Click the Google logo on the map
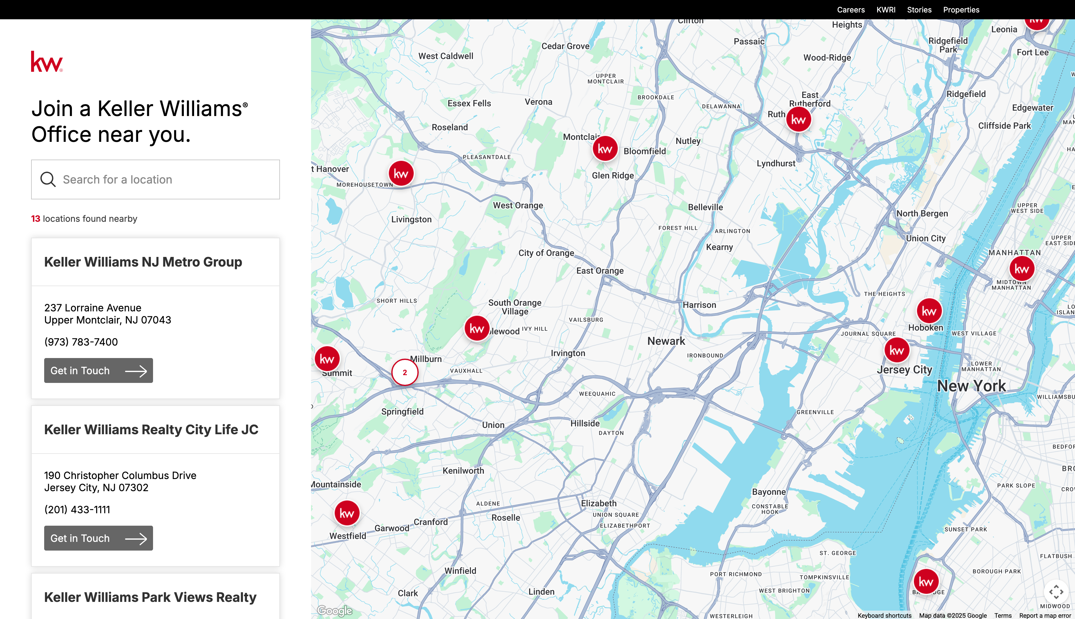The width and height of the screenshot is (1075, 619). [x=335, y=611]
